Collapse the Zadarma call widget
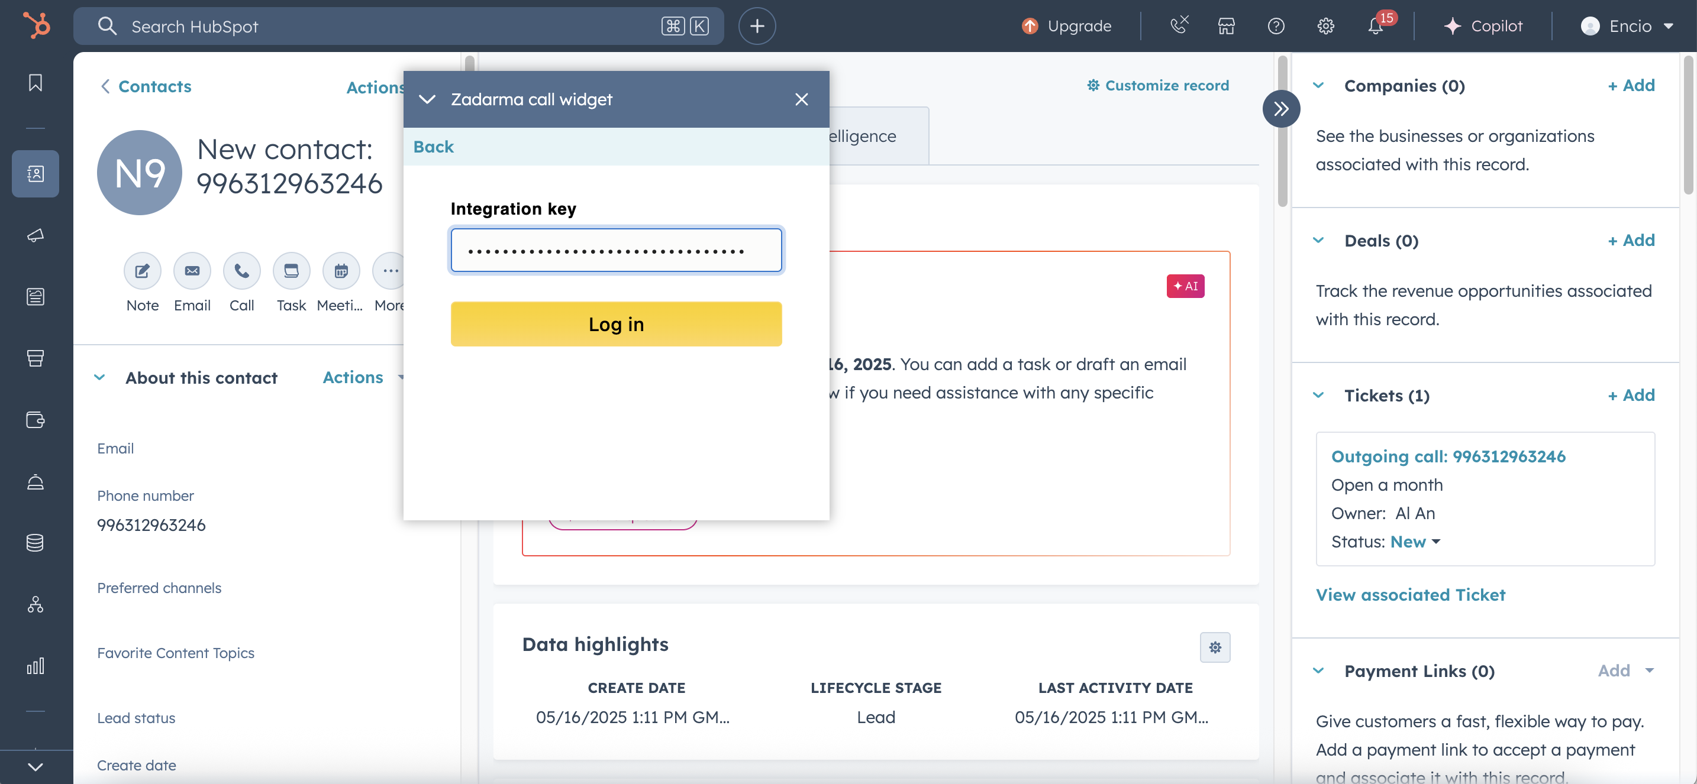1697x784 pixels. coord(428,99)
